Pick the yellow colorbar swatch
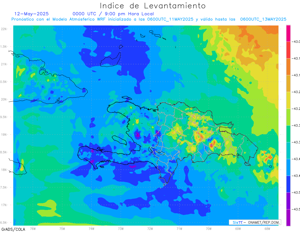 288,100
